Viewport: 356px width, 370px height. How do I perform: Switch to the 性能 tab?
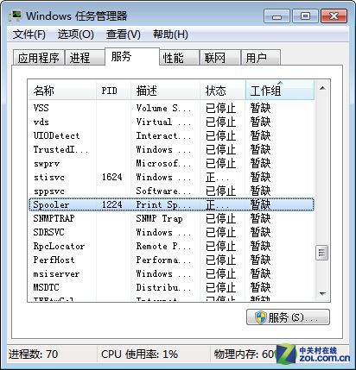[179, 58]
